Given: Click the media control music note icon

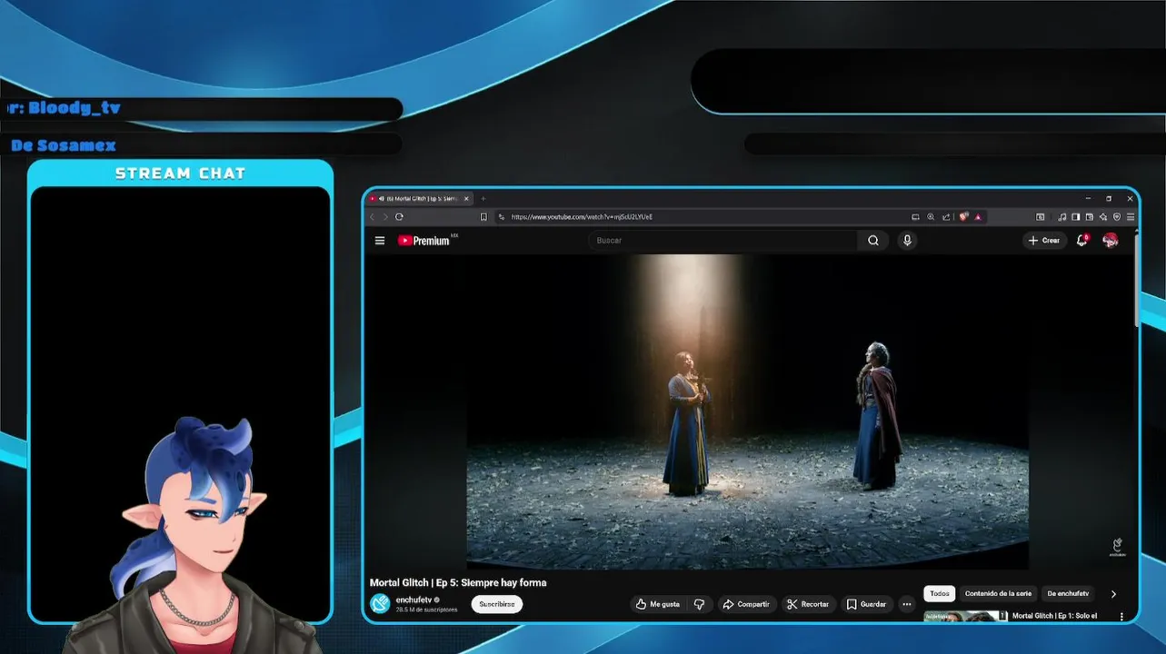Looking at the screenshot, I should pos(1062,217).
